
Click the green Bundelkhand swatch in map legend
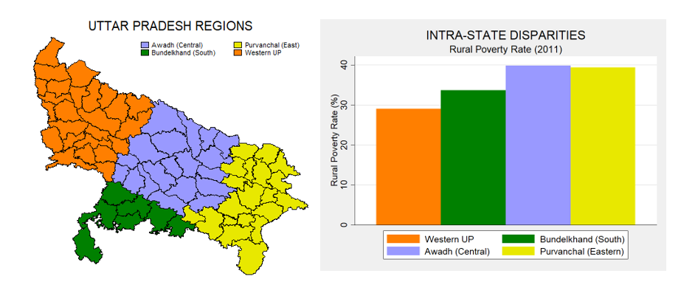(145, 53)
